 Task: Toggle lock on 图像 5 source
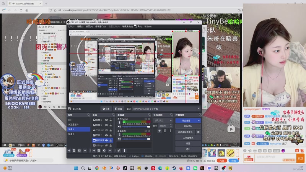(111, 125)
